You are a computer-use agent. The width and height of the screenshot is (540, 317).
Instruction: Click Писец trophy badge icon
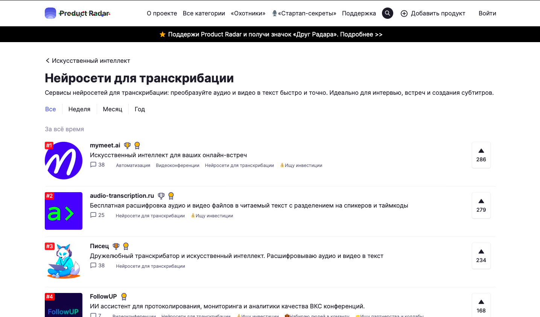click(116, 246)
